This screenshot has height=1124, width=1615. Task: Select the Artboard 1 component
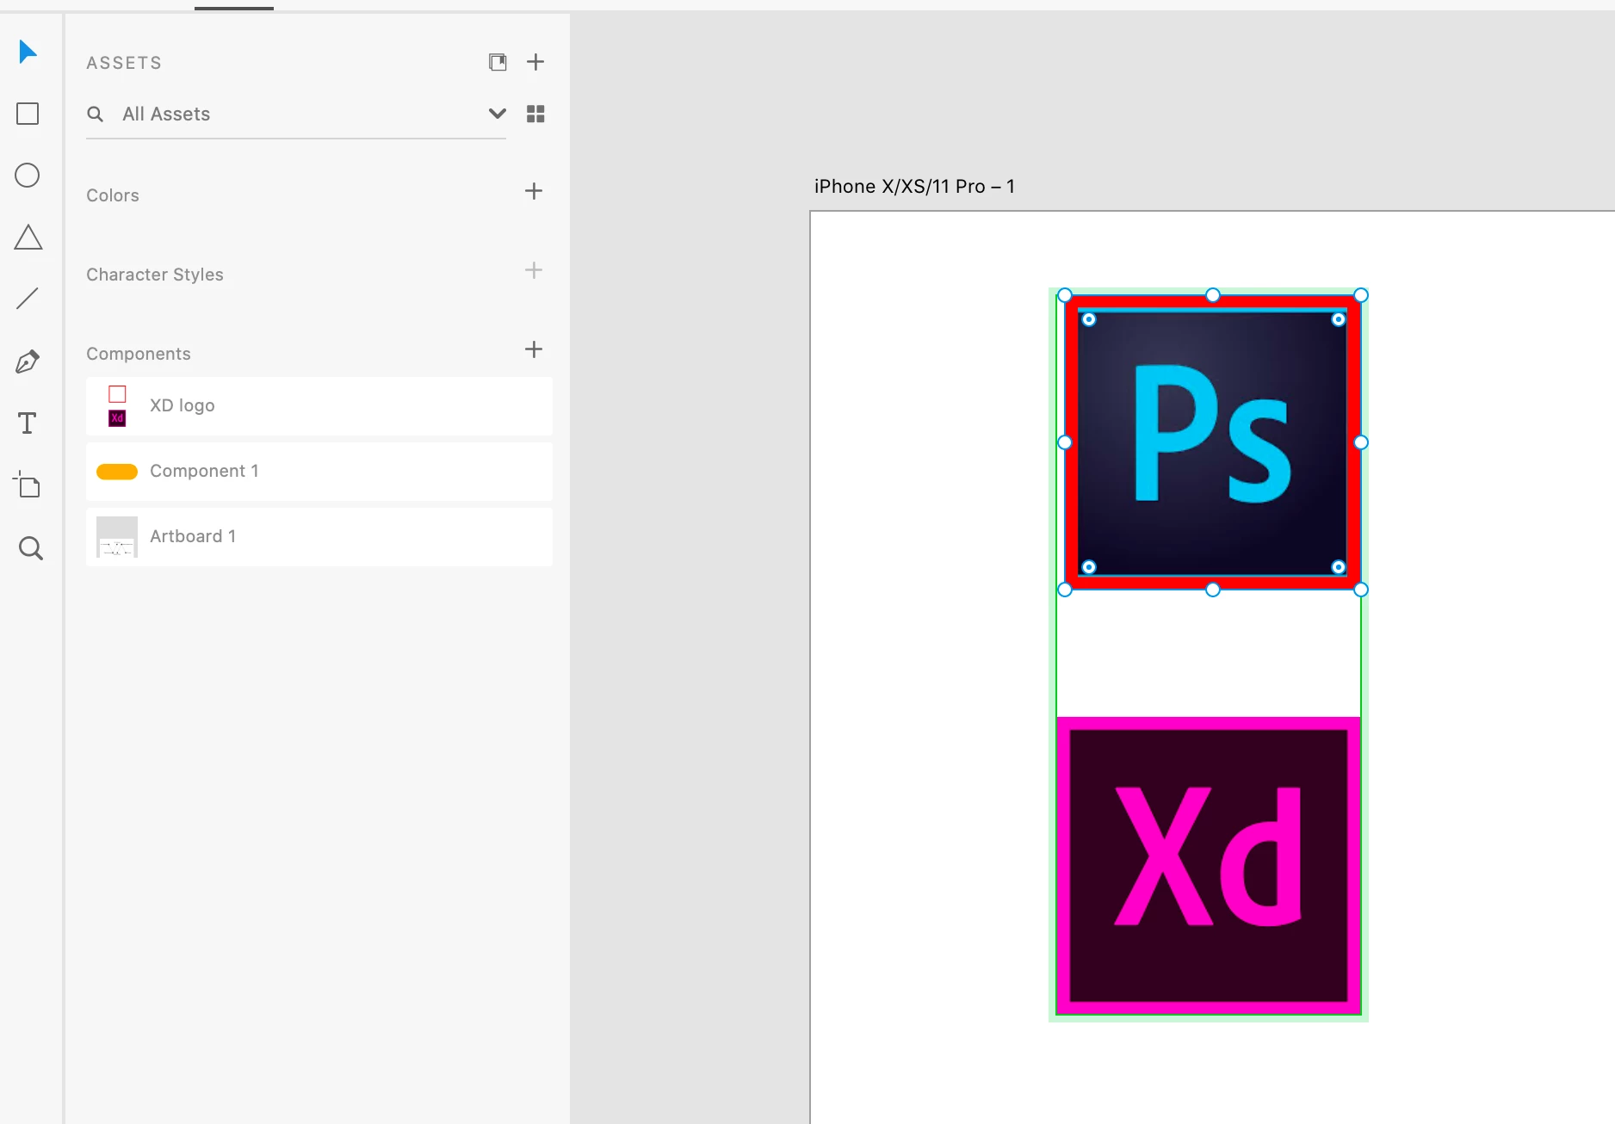[319, 537]
